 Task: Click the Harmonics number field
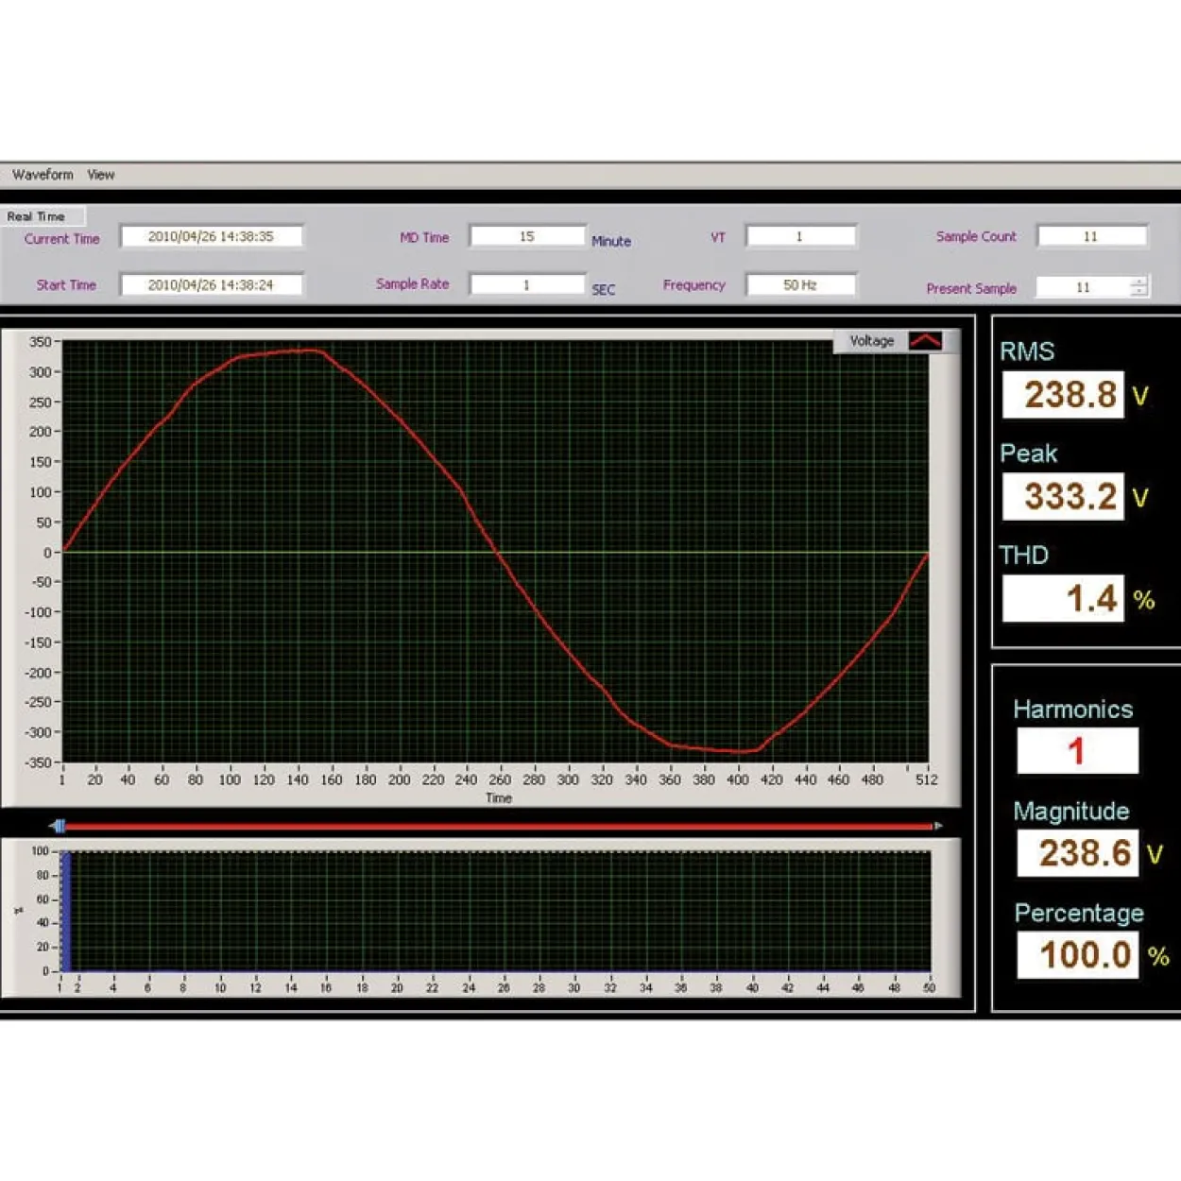[1077, 751]
